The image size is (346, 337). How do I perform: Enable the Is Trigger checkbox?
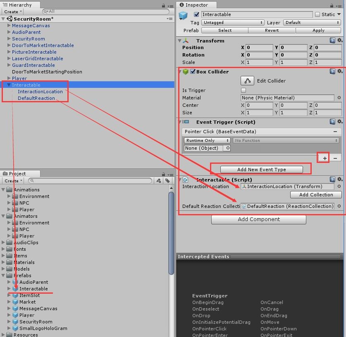243,90
